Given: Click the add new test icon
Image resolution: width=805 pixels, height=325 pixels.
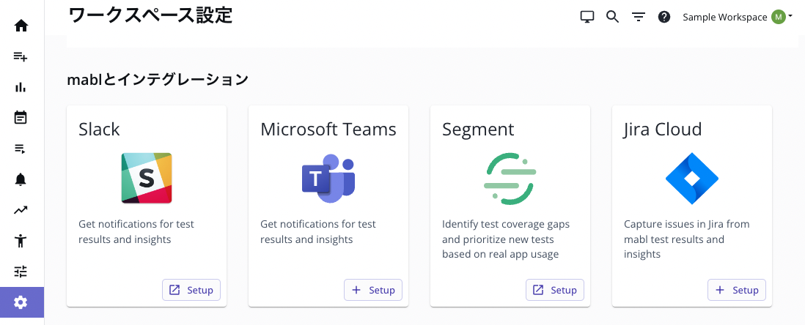Looking at the screenshot, I should 21,56.
